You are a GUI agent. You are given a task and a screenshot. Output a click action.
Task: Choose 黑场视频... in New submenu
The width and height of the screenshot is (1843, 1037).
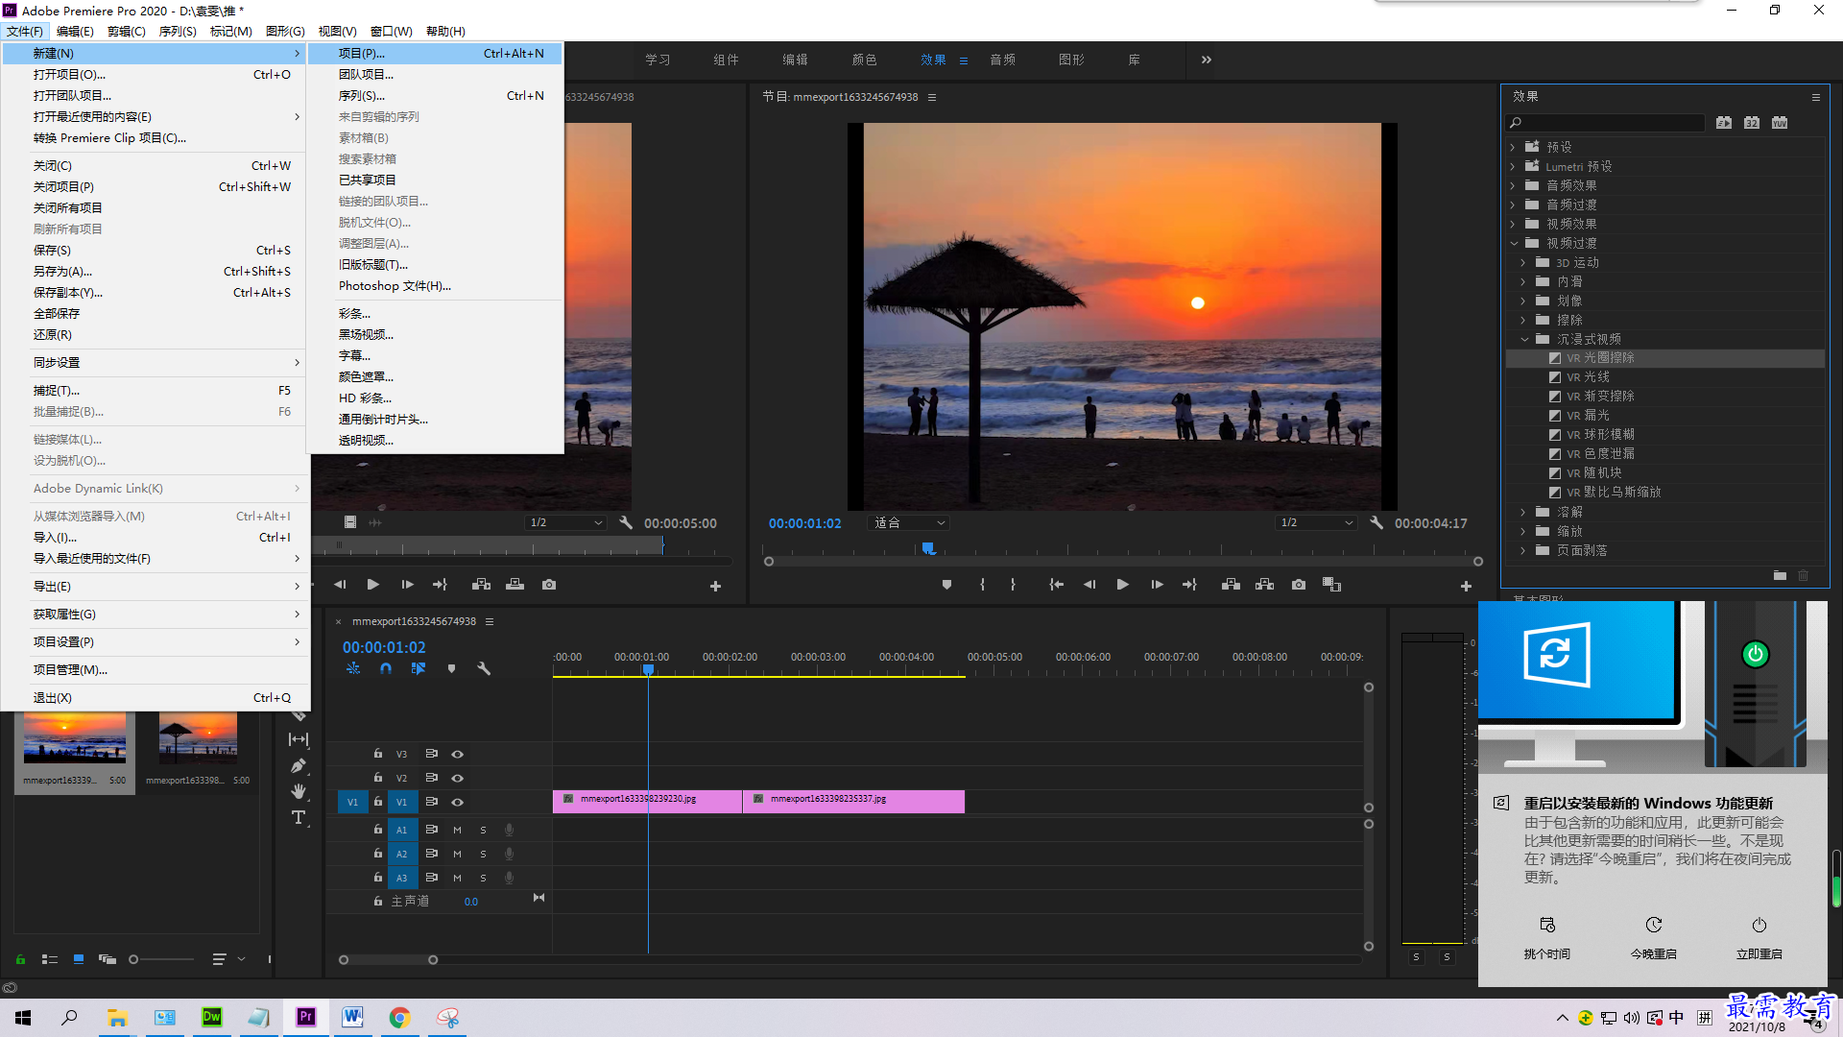[x=435, y=335]
